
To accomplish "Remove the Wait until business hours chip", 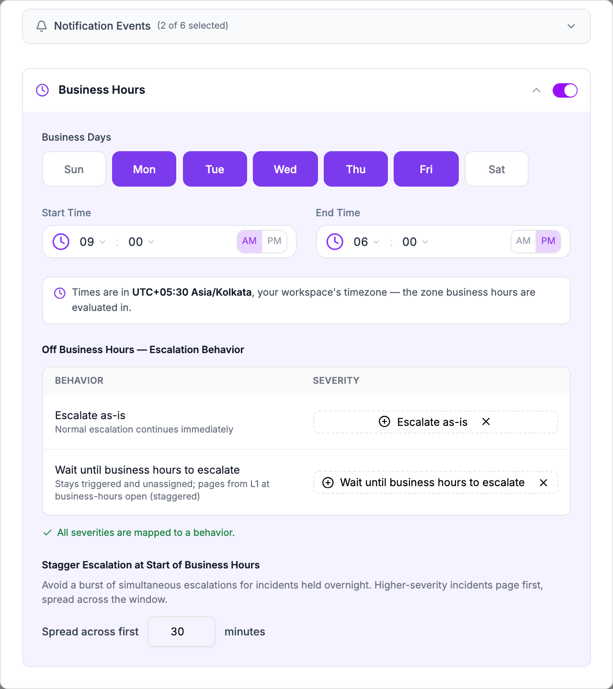I will coord(544,482).
